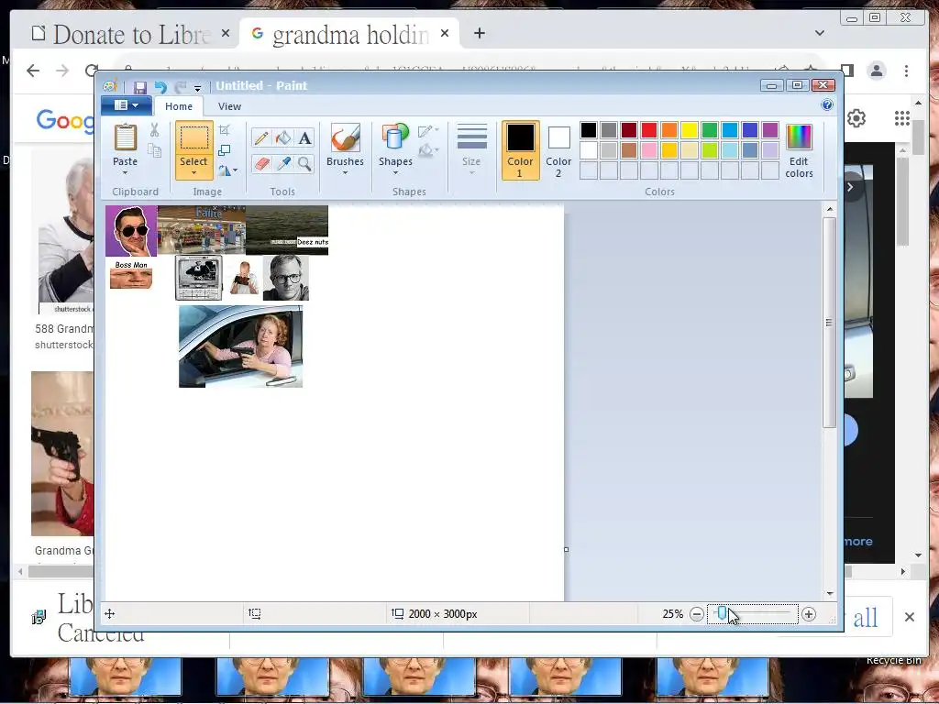
Task: Click the grandma with gun image in canvas
Action: coord(241,346)
